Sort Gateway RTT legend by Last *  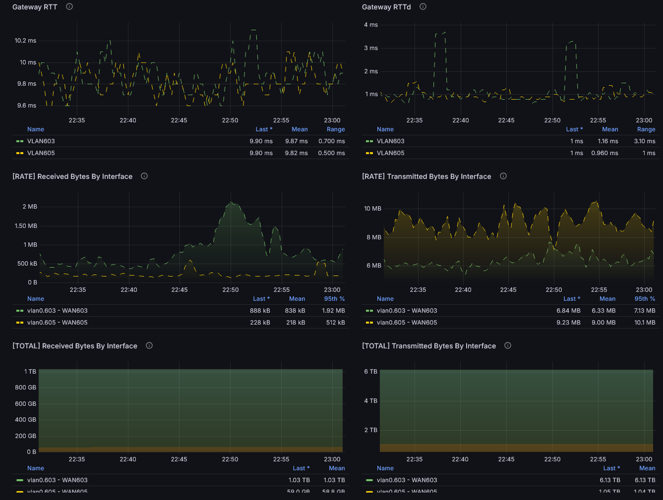pos(264,129)
